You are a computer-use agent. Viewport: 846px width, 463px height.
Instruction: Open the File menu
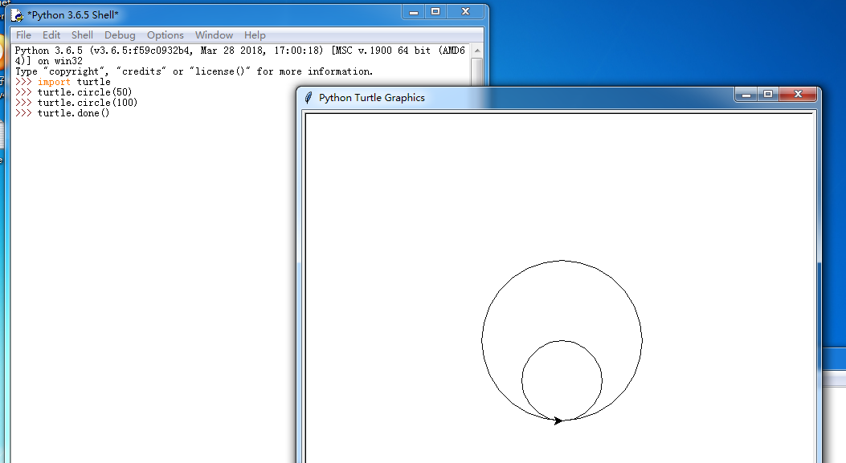pos(23,35)
